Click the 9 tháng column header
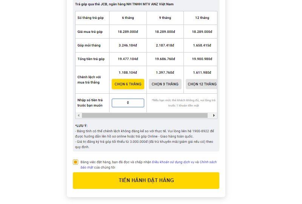The width and height of the screenshot is (302, 204). click(165, 18)
